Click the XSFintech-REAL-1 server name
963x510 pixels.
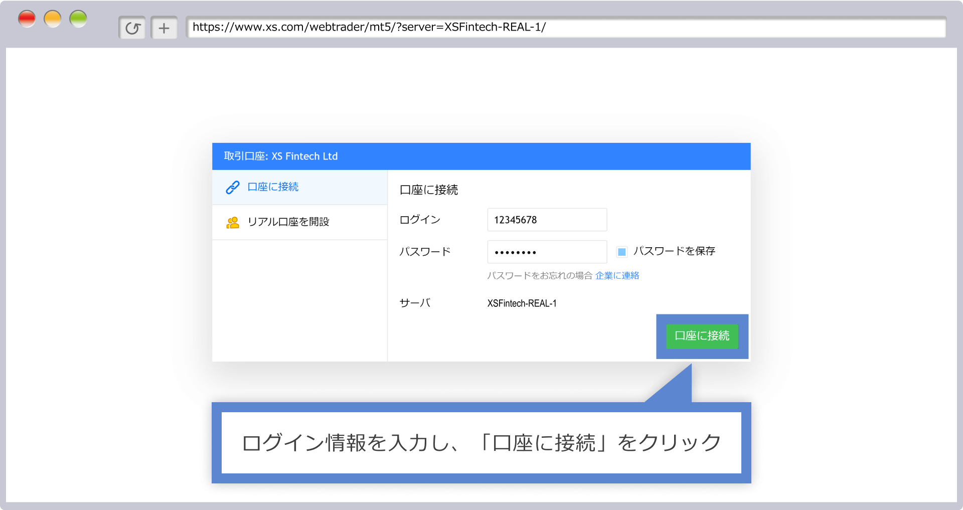522,303
